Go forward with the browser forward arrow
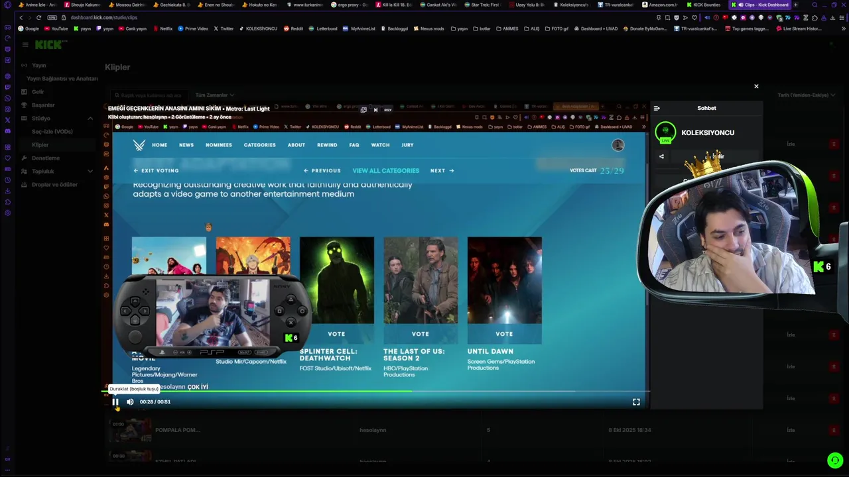 30,17
